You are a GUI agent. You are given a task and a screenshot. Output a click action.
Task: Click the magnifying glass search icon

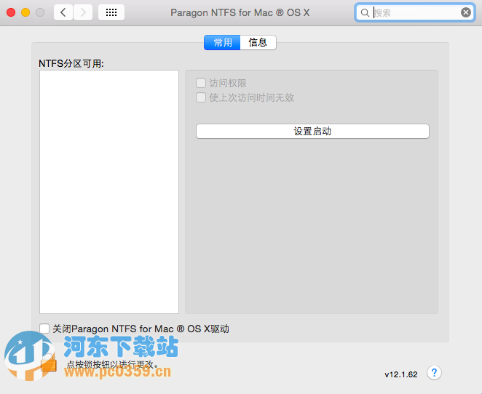tap(365, 13)
